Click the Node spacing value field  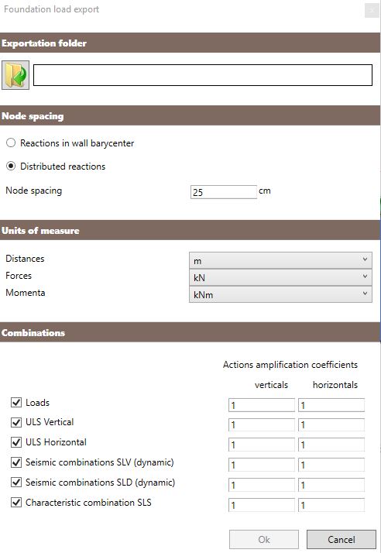tap(224, 192)
